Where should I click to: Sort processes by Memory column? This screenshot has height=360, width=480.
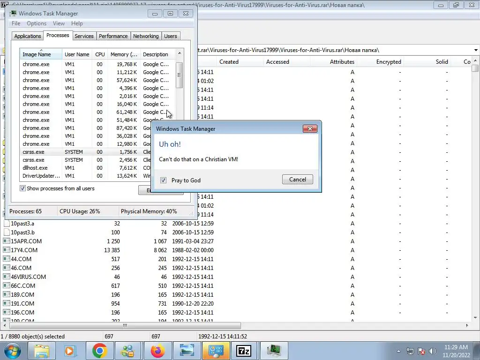coord(124,54)
